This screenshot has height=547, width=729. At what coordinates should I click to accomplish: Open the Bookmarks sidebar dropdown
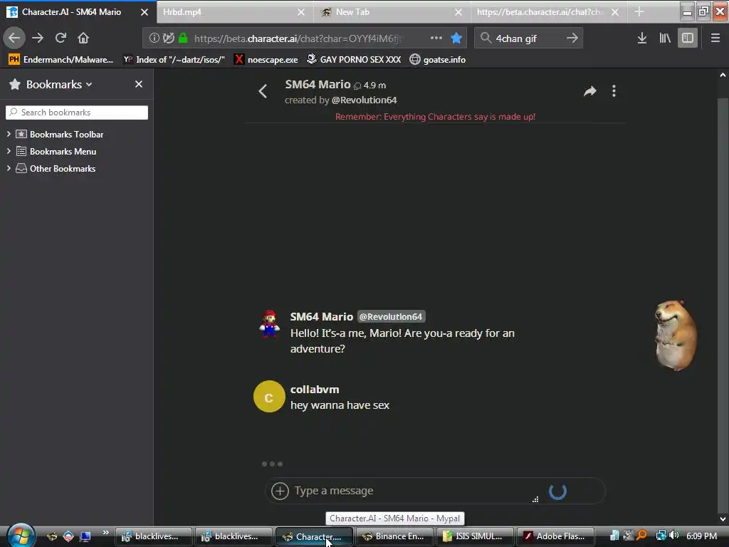point(59,84)
